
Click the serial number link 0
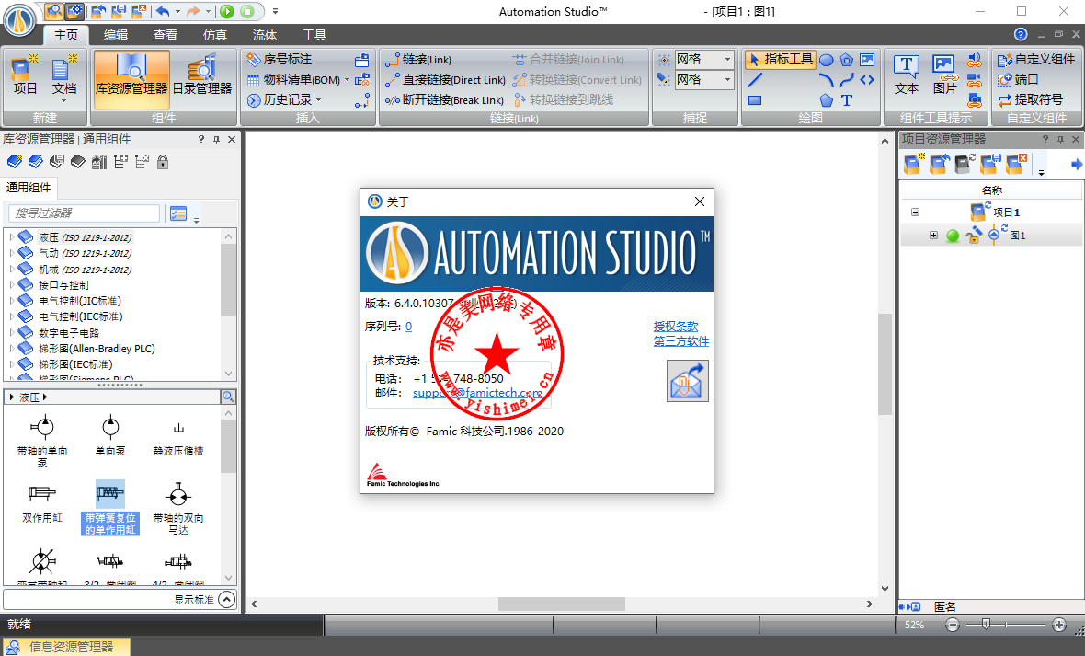coord(409,327)
